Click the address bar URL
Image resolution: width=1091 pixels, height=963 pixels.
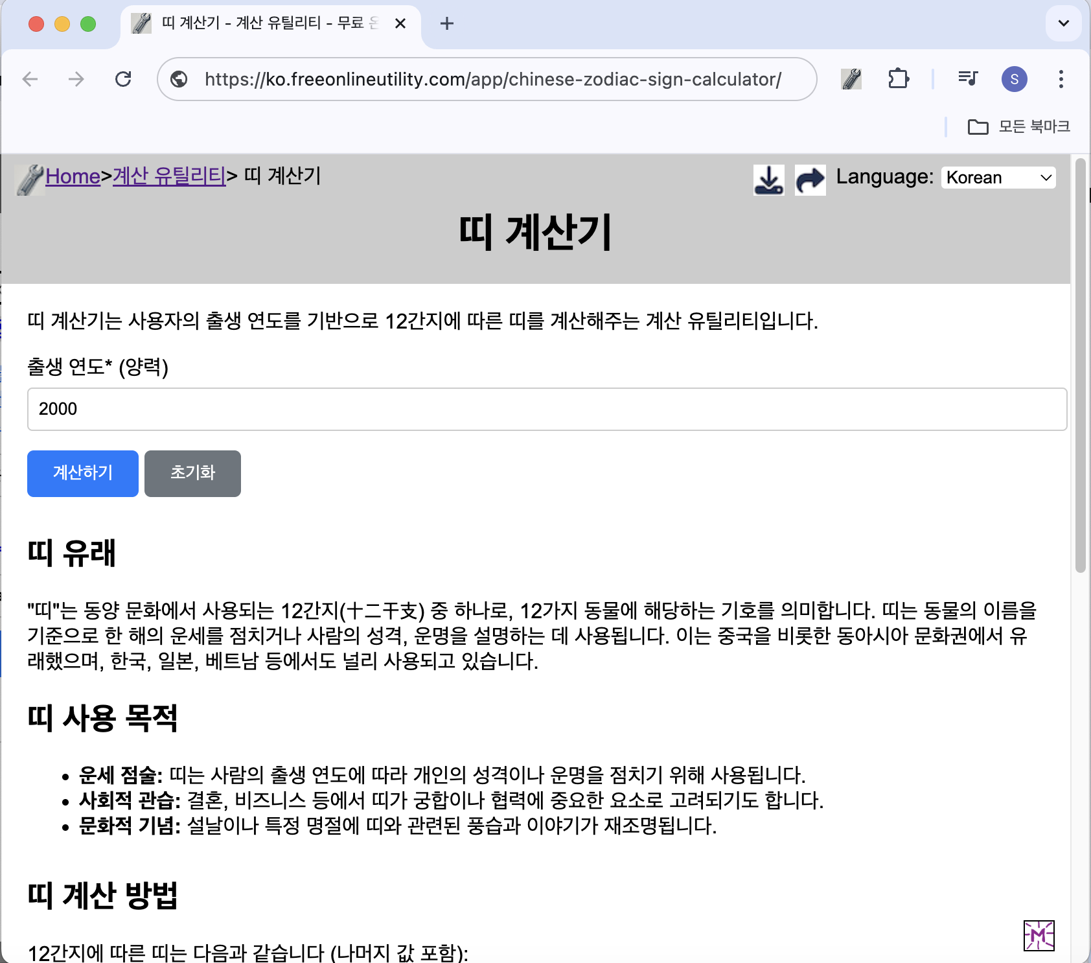(492, 79)
